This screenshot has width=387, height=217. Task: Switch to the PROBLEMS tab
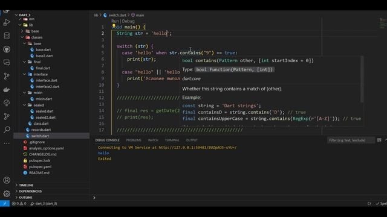click(134, 140)
